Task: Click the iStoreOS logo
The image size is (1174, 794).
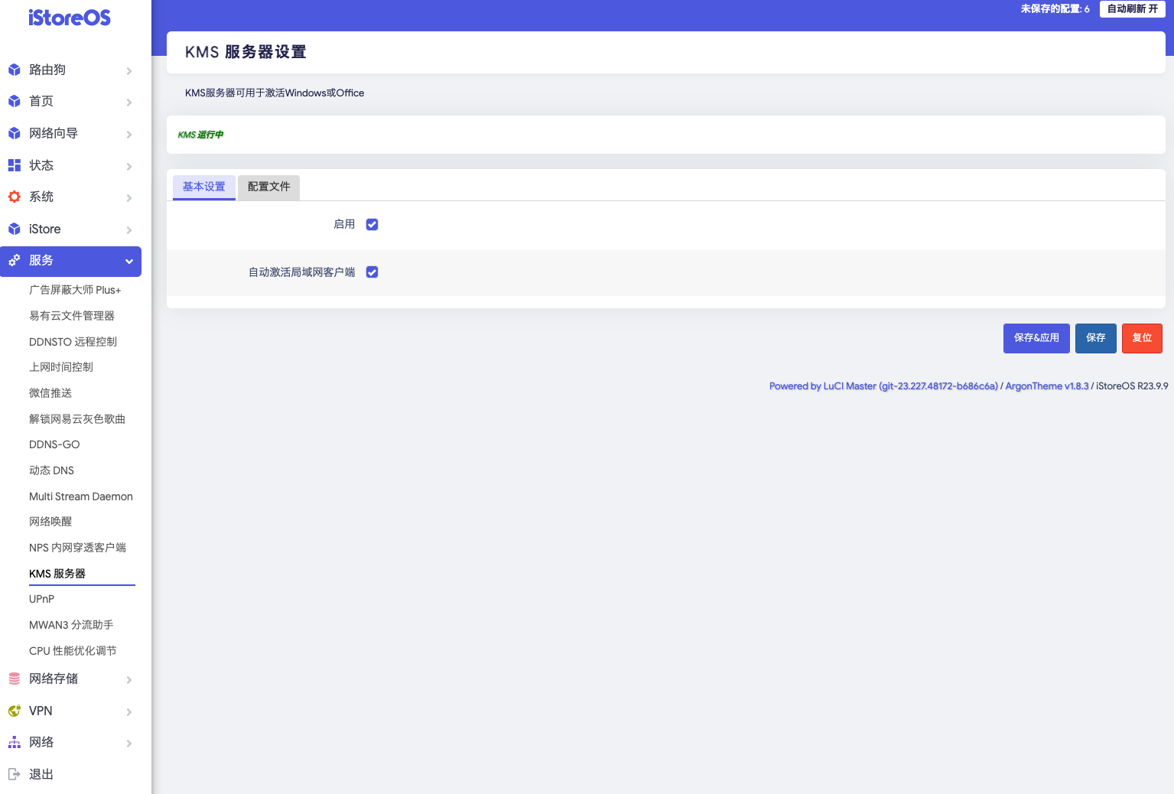Action: click(x=70, y=18)
